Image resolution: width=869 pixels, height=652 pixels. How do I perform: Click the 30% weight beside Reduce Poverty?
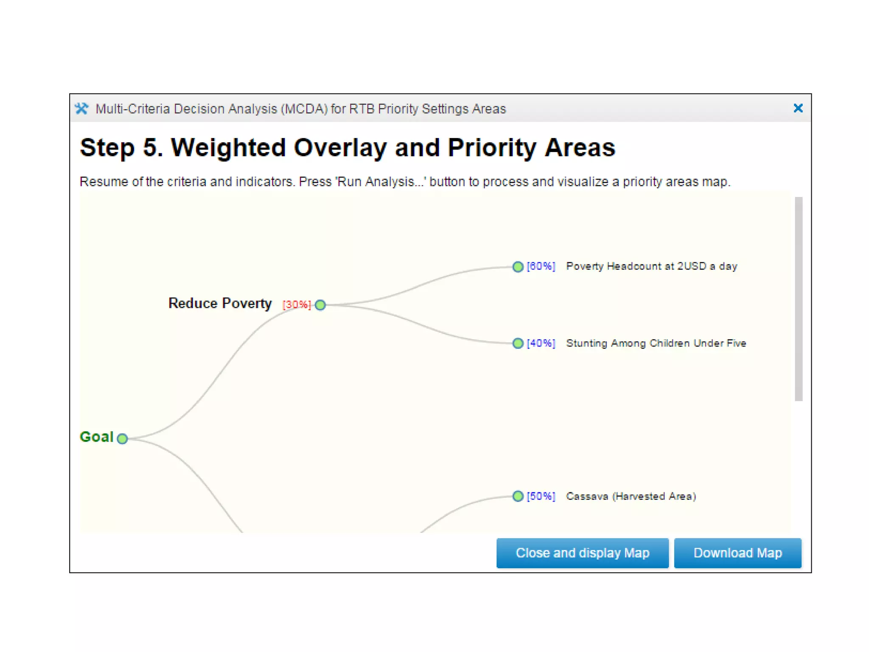(x=297, y=305)
